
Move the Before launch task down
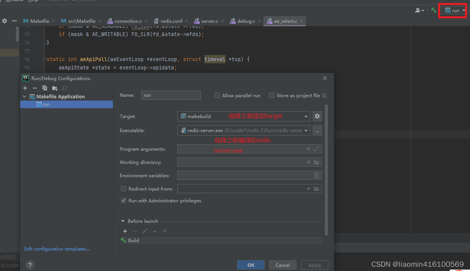coord(164,231)
